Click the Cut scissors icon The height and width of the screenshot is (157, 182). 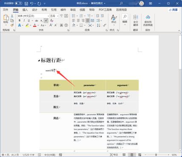tap(12, 16)
